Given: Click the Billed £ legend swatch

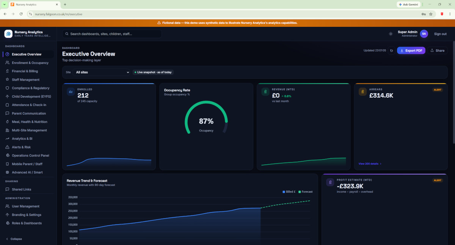Looking at the screenshot, I should 284,192.
